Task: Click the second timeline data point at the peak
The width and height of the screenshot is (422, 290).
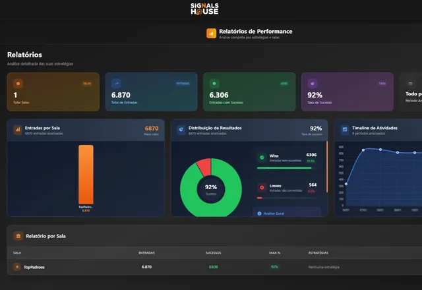Action: 363,150
